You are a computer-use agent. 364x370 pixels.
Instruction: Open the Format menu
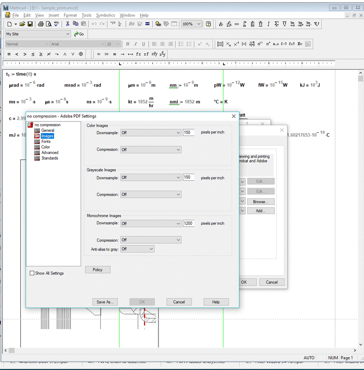(x=70, y=15)
